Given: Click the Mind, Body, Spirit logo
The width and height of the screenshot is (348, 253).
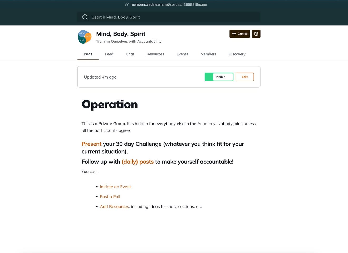Looking at the screenshot, I should pyautogui.click(x=85, y=37).
